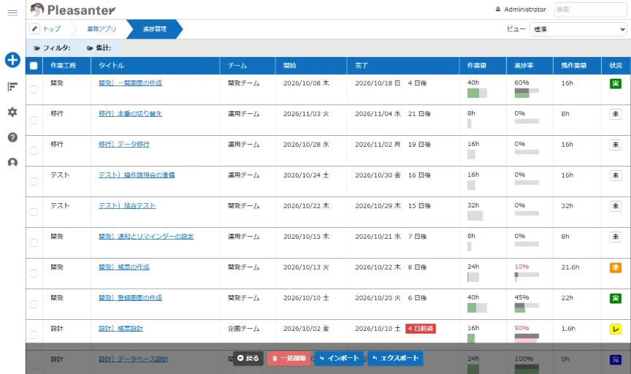Screen dimensions: 631x374
Task: Click the 戻る button
Action: coord(248,359)
